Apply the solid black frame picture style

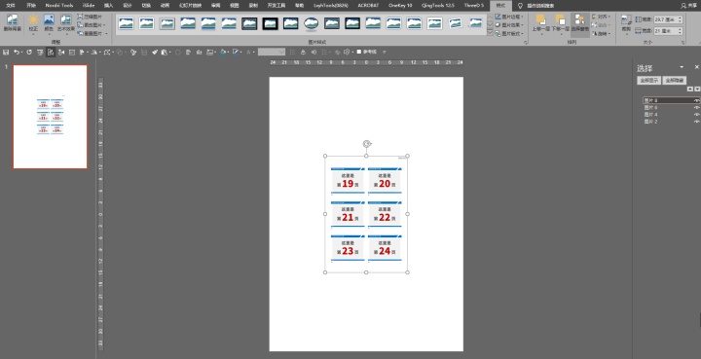[x=270, y=23]
